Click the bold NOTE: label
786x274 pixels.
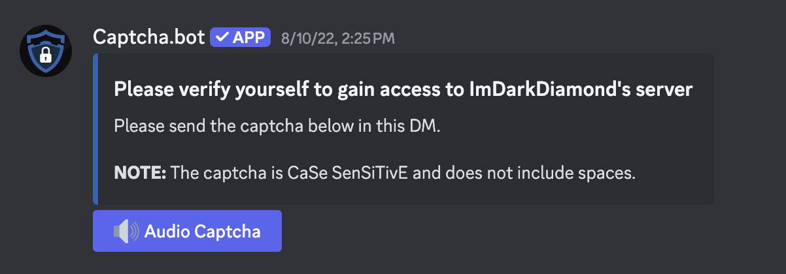[141, 173]
